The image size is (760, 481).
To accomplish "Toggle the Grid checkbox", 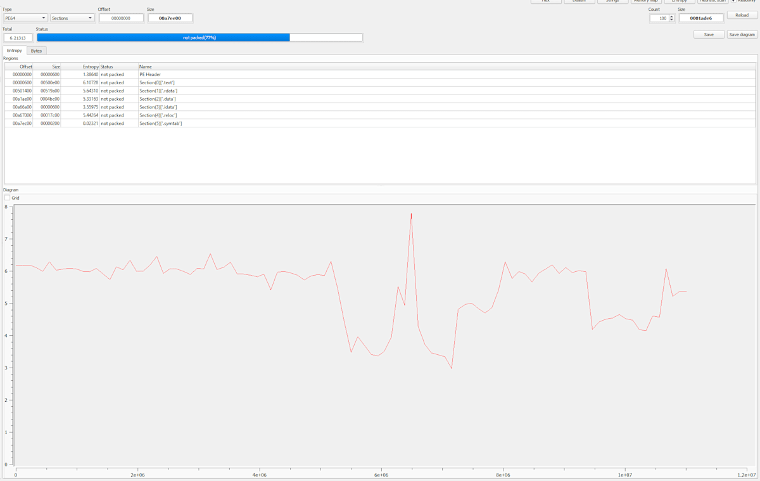I will point(8,198).
